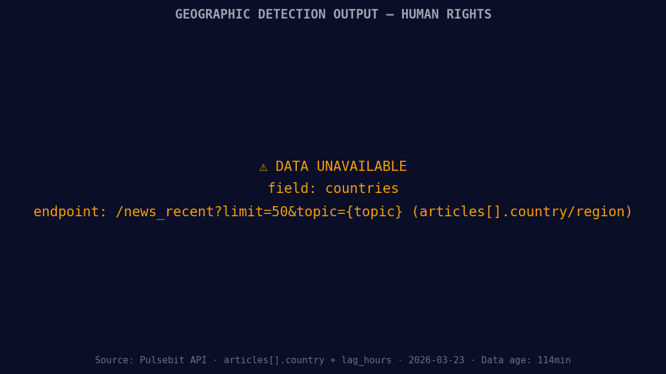This screenshot has height=374, width=666.
Task: Click the "endpoint:" label
Action: 70,212
